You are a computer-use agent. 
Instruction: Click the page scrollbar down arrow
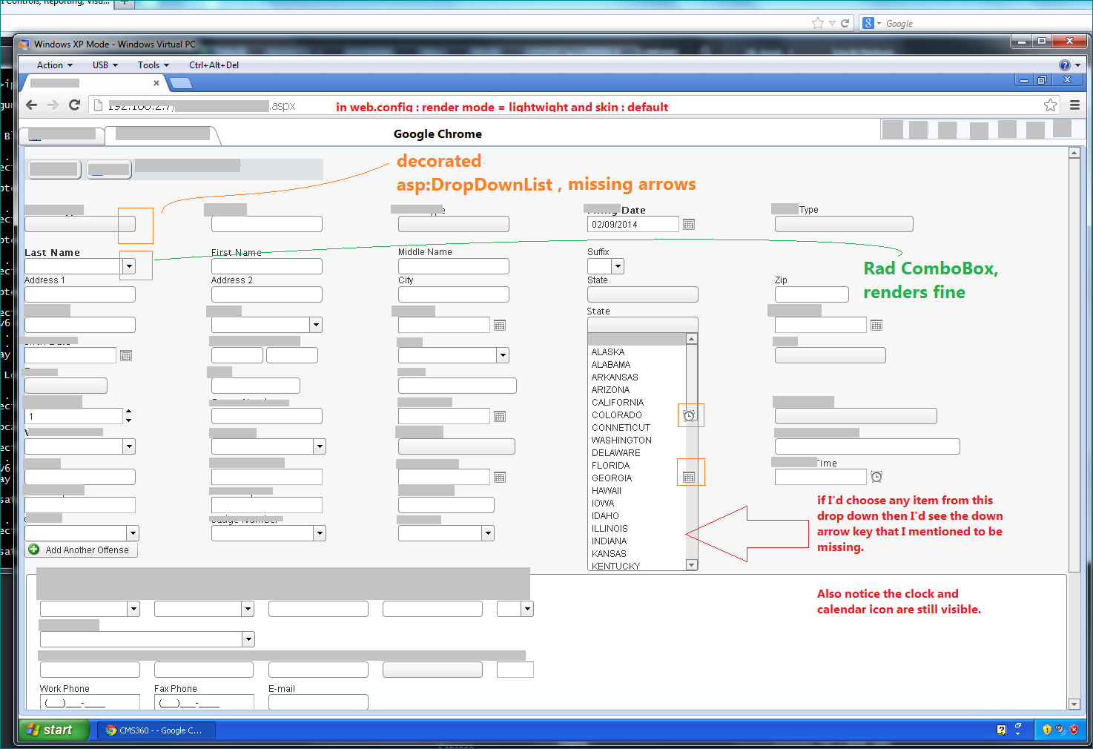pyautogui.click(x=1074, y=704)
